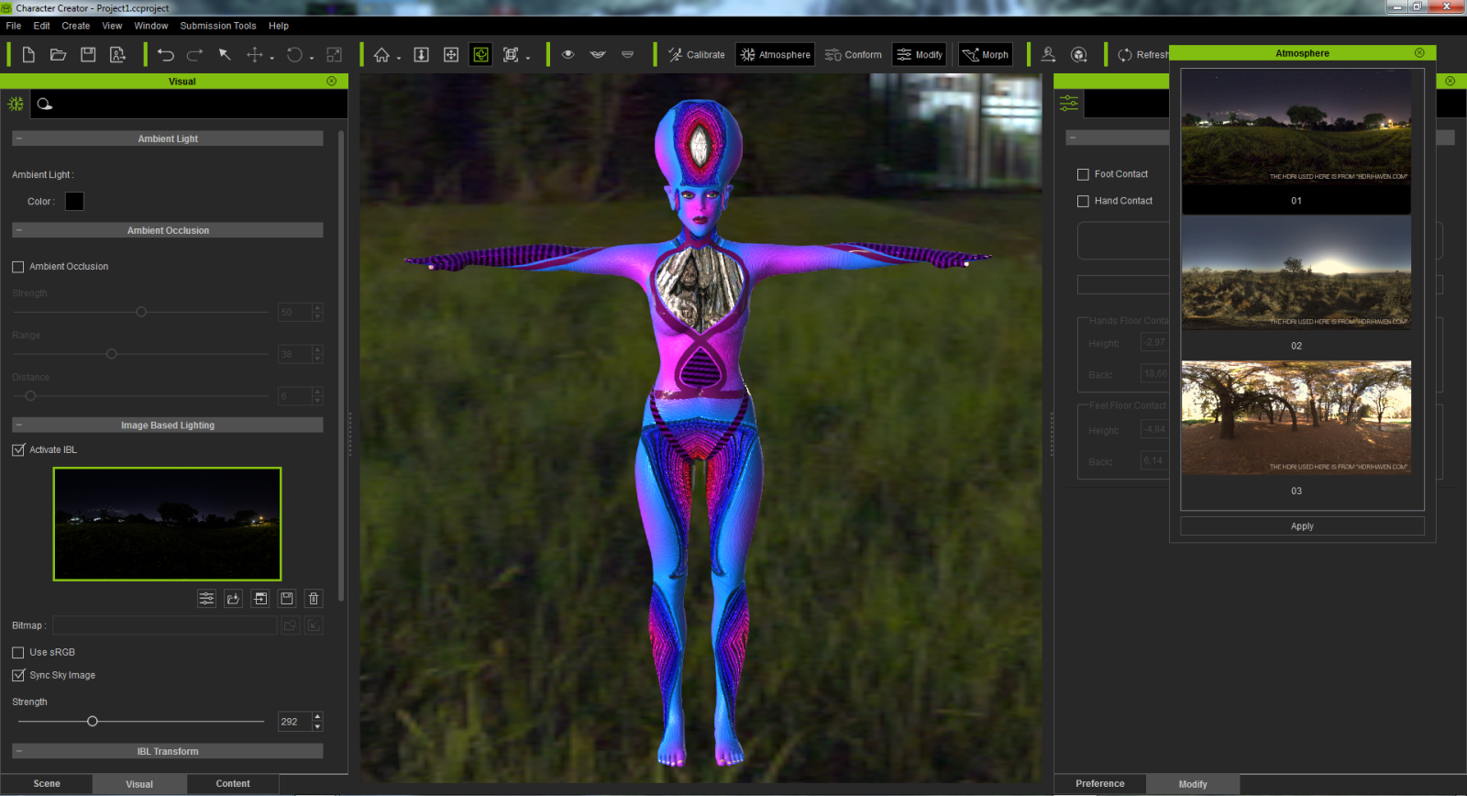Viewport: 1467px width, 796px height.
Task: Click the pan camera icon
Action: (451, 55)
